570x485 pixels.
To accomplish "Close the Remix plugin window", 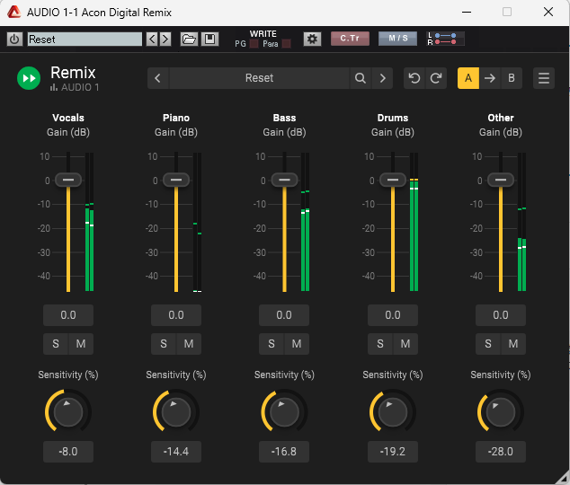I will (548, 12).
